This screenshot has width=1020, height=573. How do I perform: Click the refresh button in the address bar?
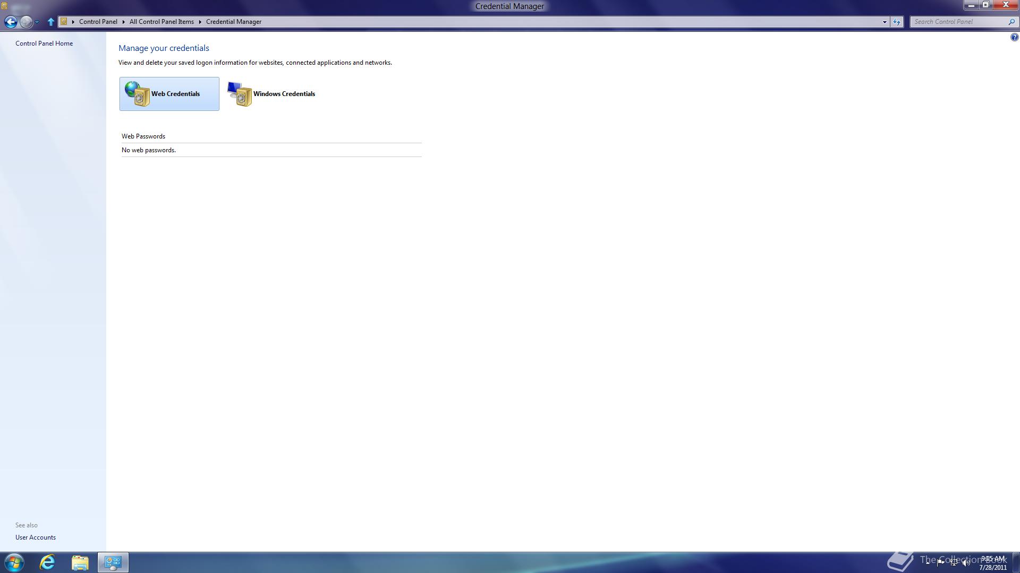tap(897, 22)
